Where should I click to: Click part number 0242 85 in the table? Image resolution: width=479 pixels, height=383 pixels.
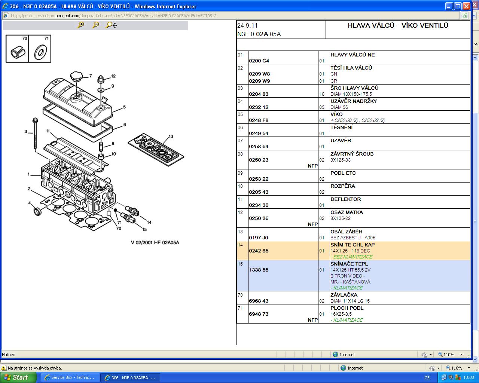(259, 251)
